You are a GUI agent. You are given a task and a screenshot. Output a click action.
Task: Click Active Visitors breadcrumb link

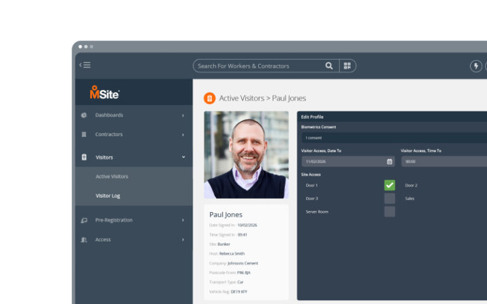tap(242, 98)
